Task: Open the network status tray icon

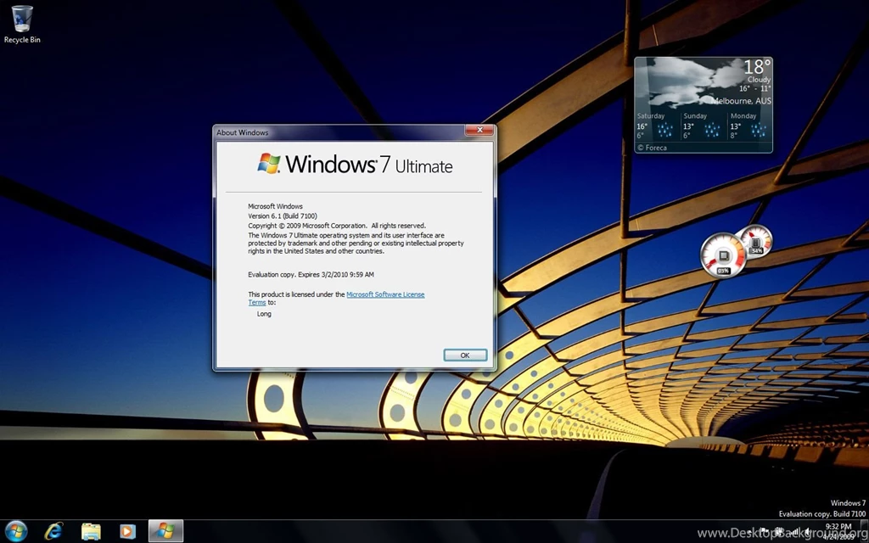Action: coord(795,531)
